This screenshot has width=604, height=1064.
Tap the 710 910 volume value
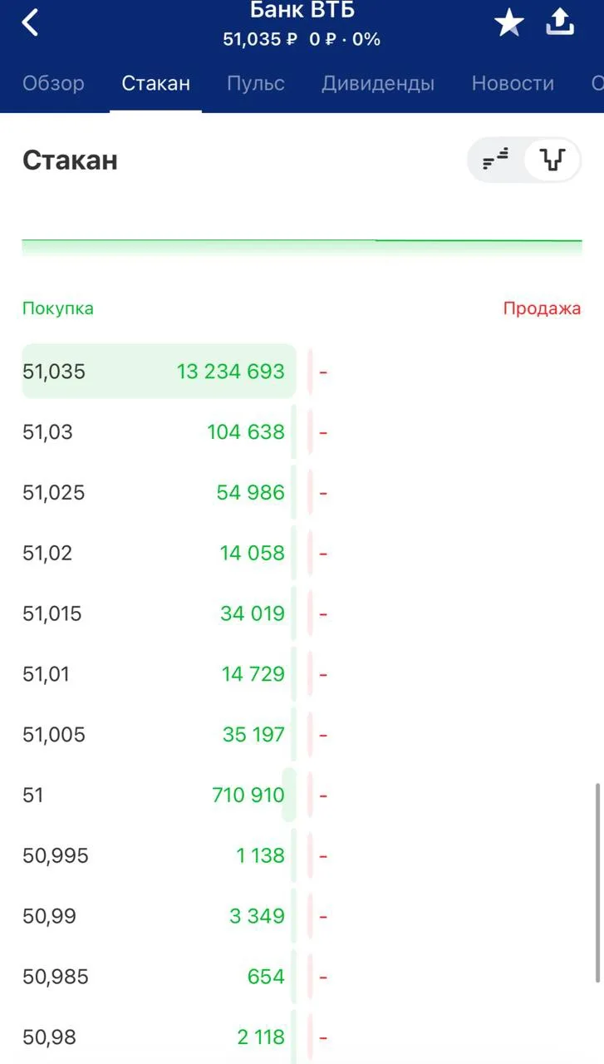click(248, 795)
